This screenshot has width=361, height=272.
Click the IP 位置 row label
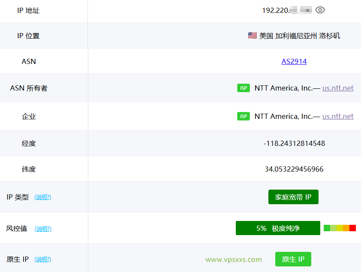28,36
